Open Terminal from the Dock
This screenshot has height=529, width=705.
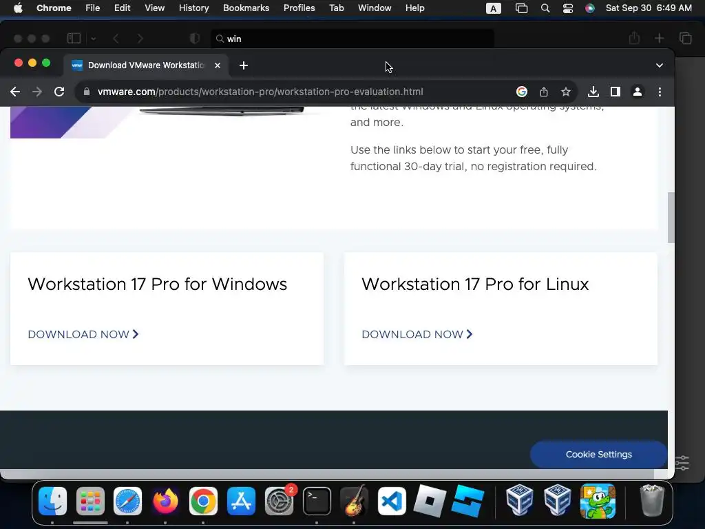(317, 501)
